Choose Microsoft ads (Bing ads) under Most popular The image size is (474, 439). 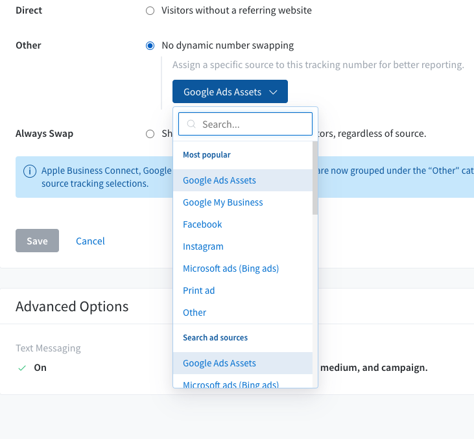(x=243, y=268)
